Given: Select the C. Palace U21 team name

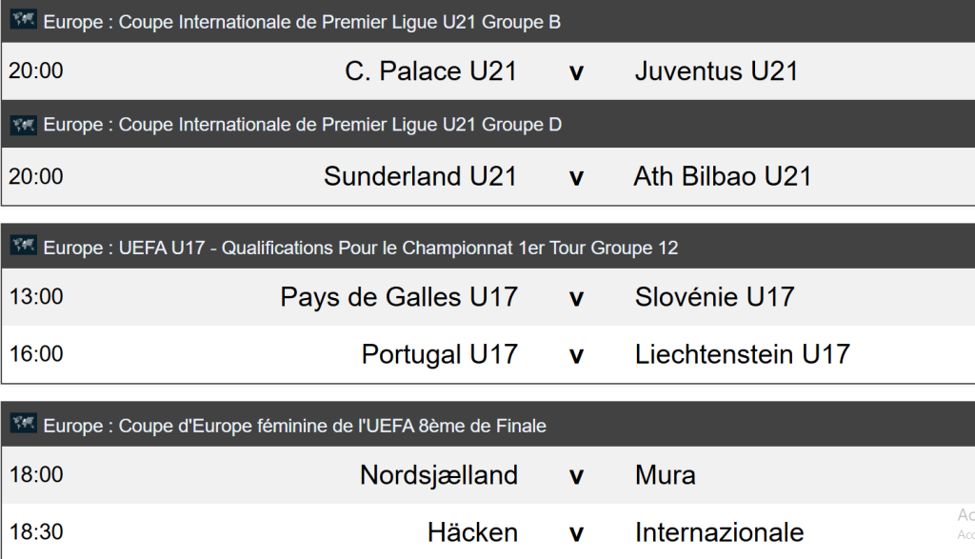Looking at the screenshot, I should [430, 71].
